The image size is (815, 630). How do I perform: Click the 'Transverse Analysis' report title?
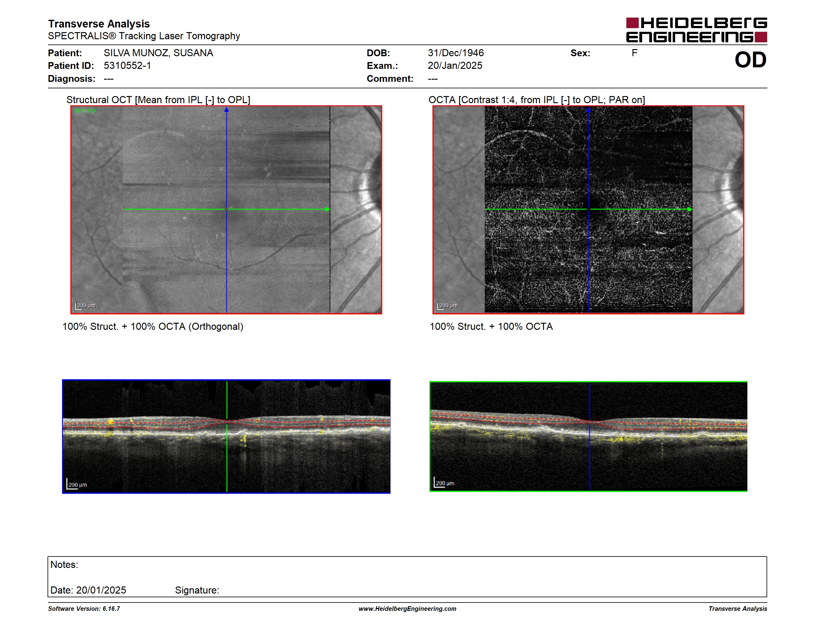[99, 24]
